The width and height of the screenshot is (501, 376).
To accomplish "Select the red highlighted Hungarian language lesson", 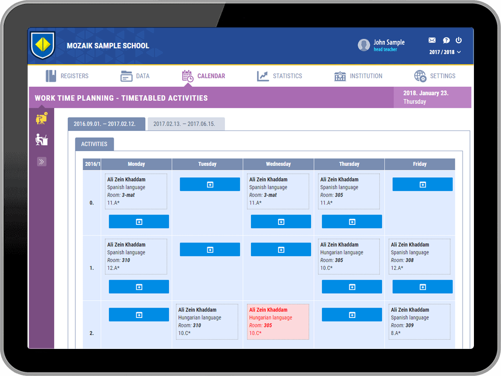I will [278, 321].
